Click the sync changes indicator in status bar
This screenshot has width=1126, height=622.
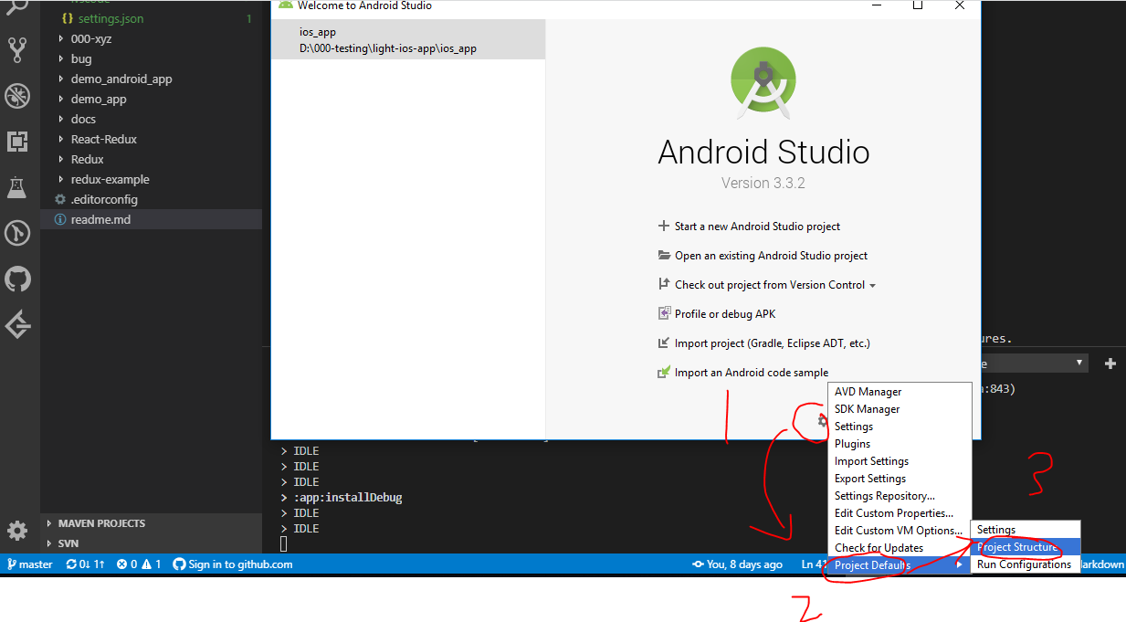coord(88,564)
